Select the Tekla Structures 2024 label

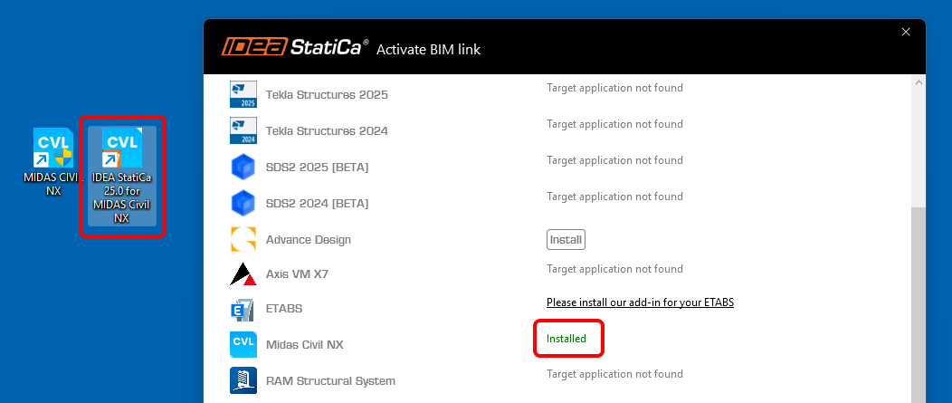click(327, 130)
